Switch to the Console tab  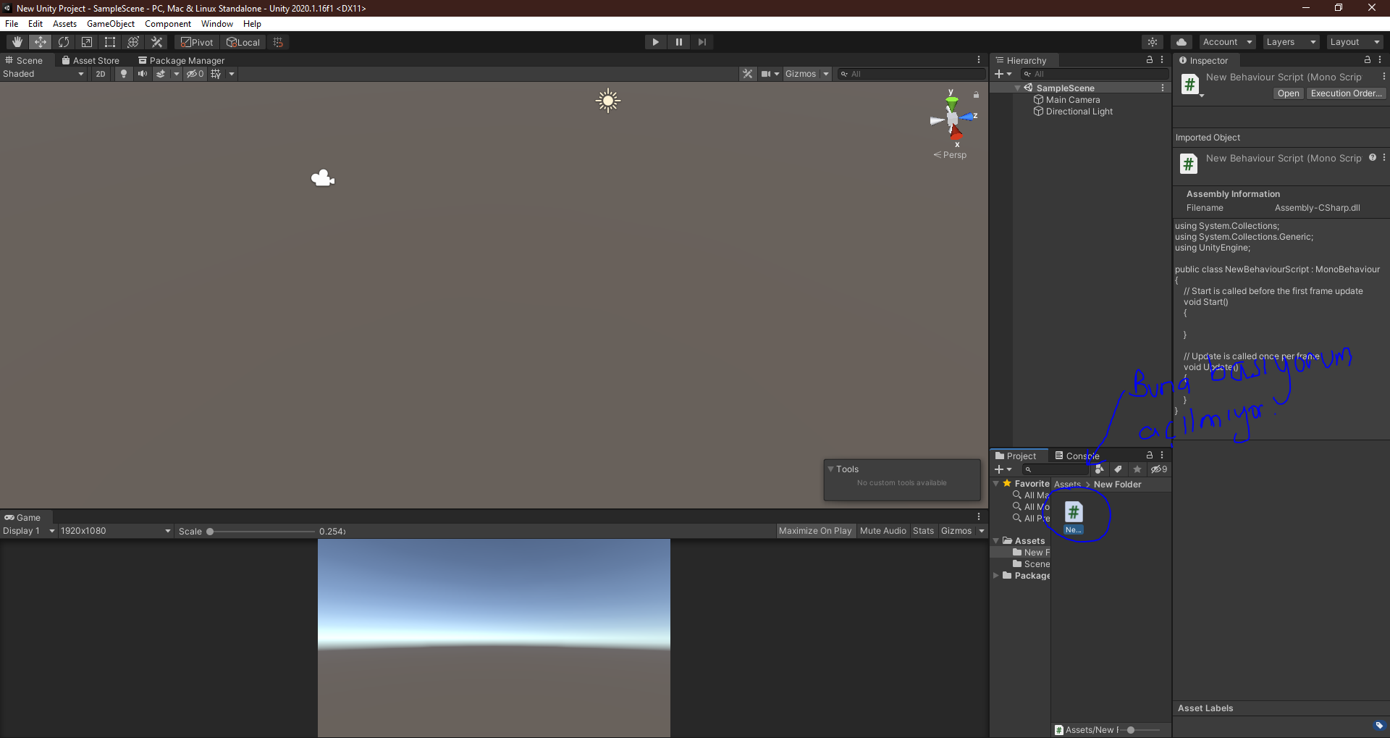click(1077, 456)
